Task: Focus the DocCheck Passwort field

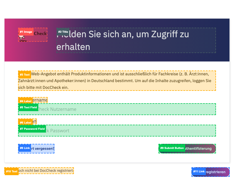Action: coord(127,131)
